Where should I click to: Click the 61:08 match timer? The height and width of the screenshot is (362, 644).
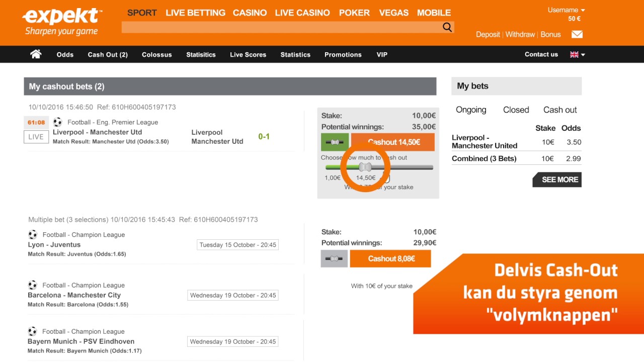36,122
